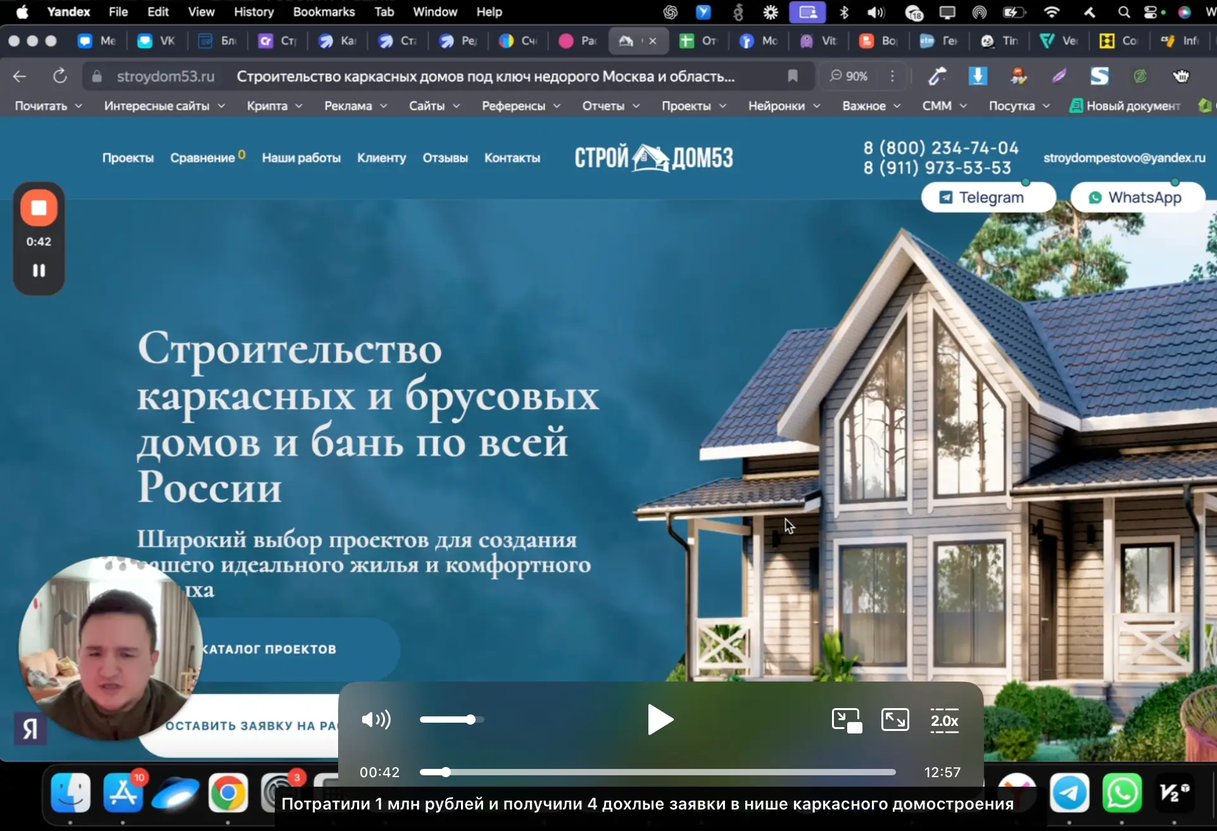Enable picture-in-picture in video player

click(x=847, y=720)
